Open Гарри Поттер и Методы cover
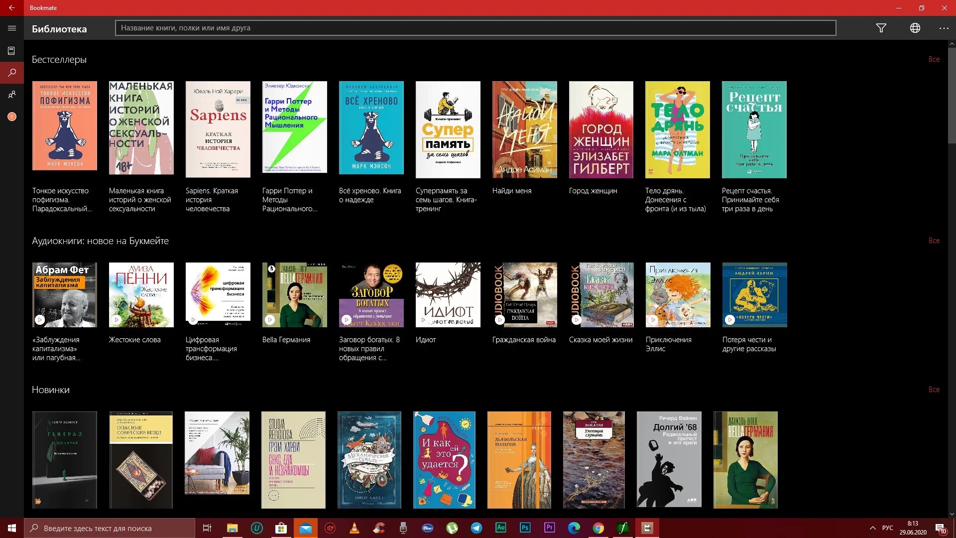The image size is (956, 538). click(x=295, y=127)
